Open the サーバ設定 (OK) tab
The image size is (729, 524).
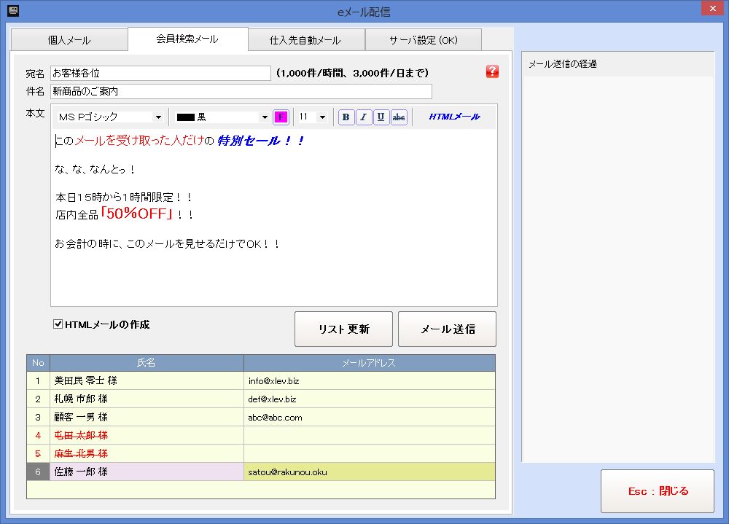(423, 40)
